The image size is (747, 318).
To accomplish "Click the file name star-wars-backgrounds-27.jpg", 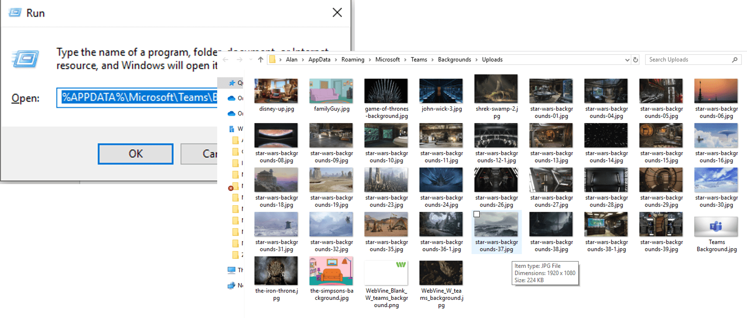I will pos(551,201).
